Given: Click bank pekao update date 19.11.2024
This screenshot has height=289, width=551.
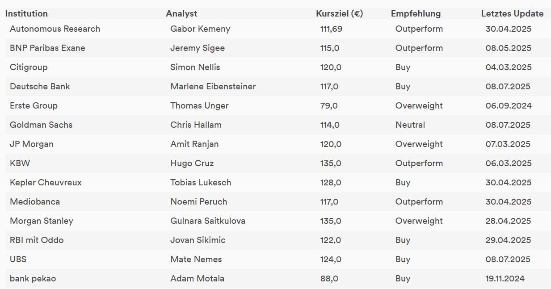Looking at the screenshot, I should pos(505,278).
